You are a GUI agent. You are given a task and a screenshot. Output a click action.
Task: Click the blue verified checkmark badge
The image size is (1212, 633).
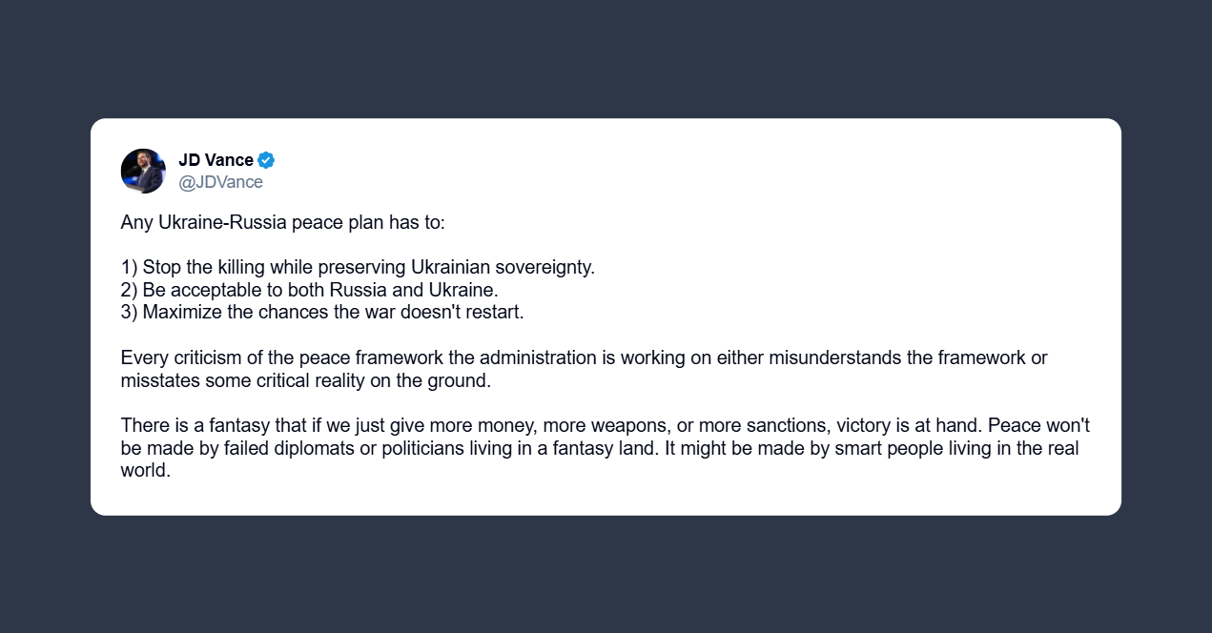[266, 160]
